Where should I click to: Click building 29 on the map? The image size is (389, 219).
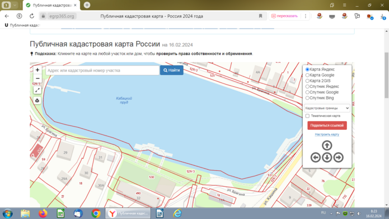(x=65, y=152)
